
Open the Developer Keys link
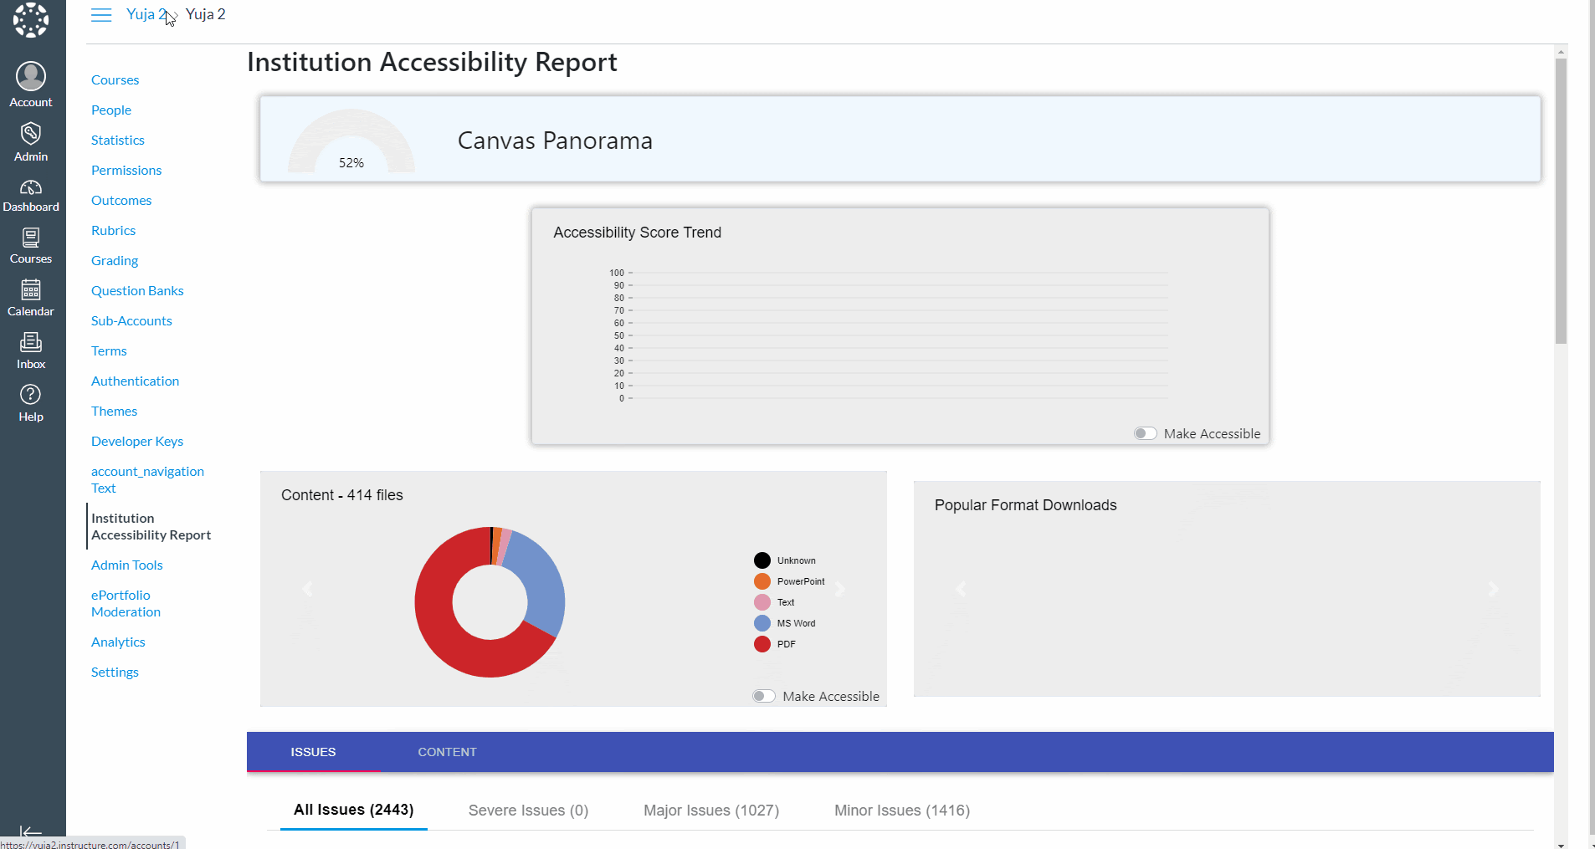coord(137,442)
